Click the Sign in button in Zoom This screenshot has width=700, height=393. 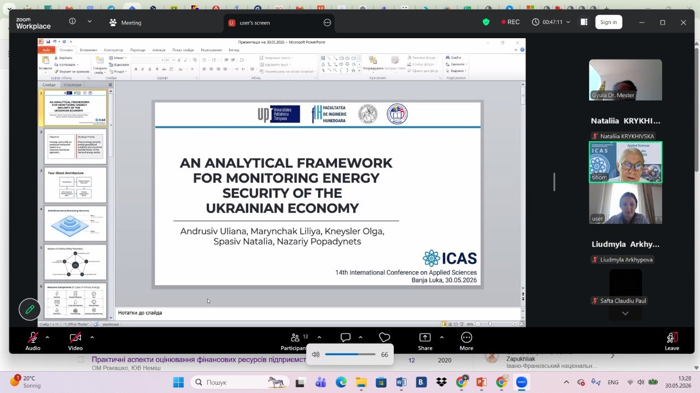[608, 22]
